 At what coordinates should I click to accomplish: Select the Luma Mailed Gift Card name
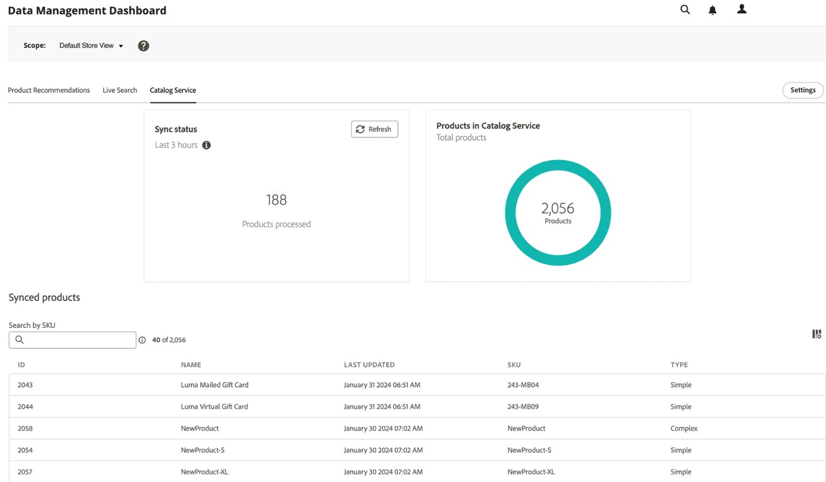click(x=215, y=385)
